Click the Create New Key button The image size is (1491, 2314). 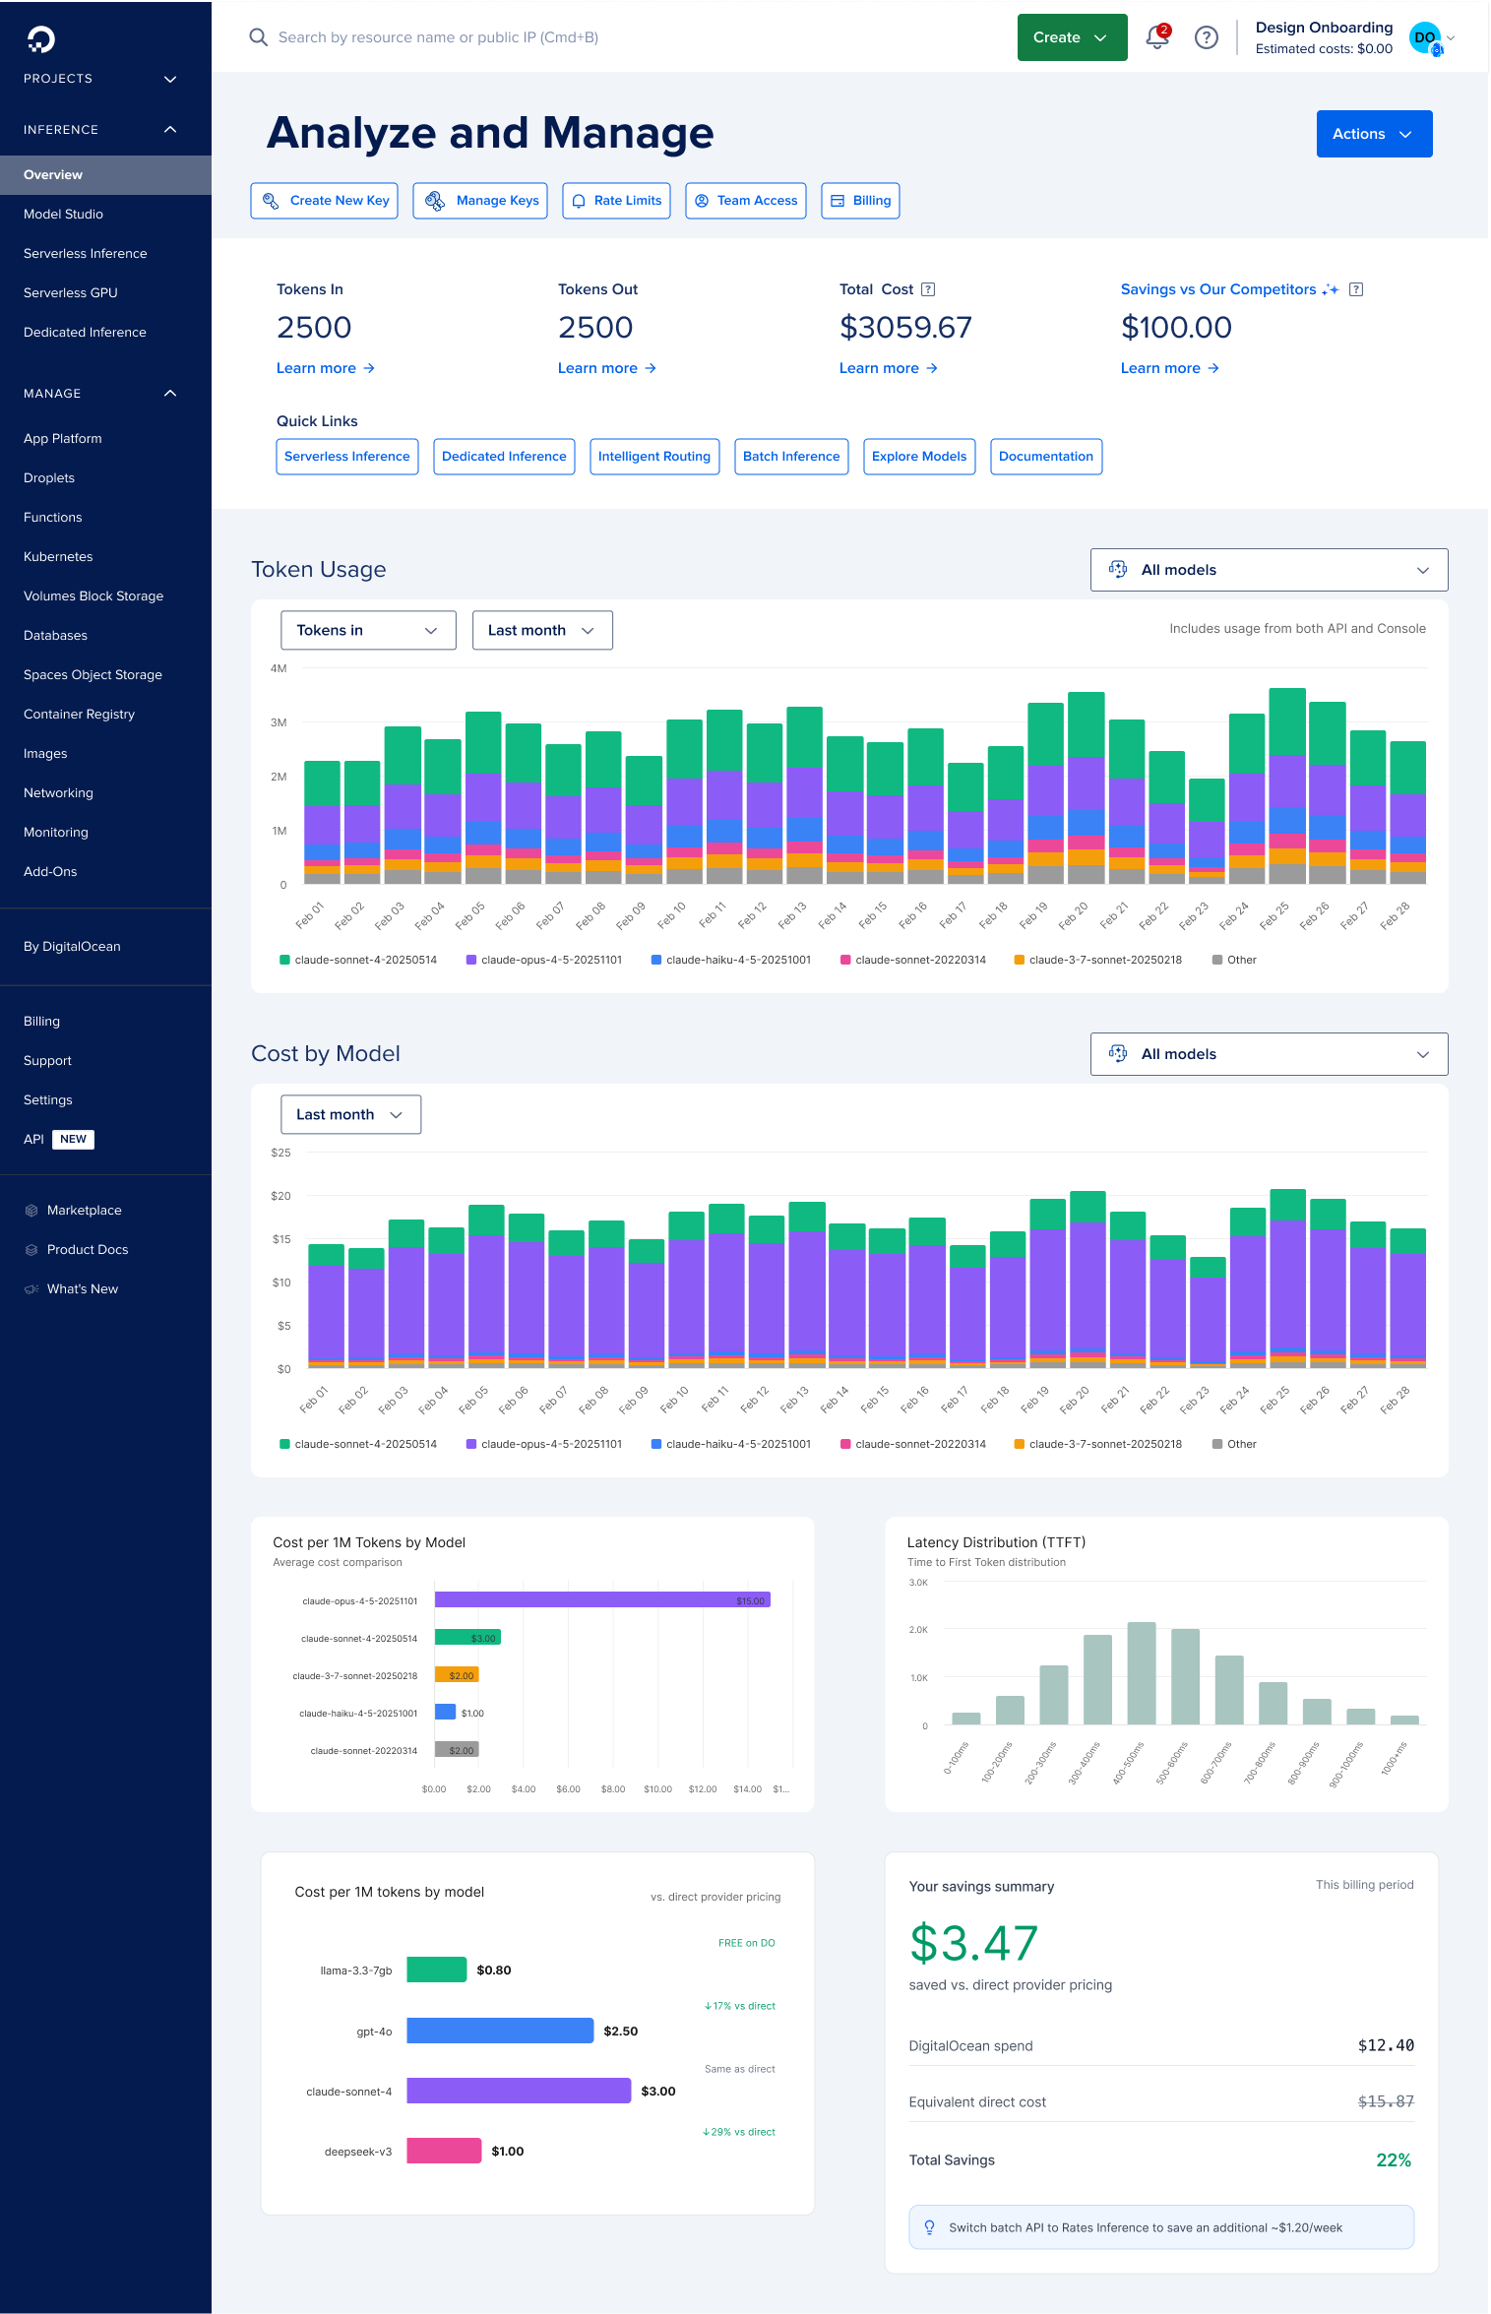[x=324, y=201]
